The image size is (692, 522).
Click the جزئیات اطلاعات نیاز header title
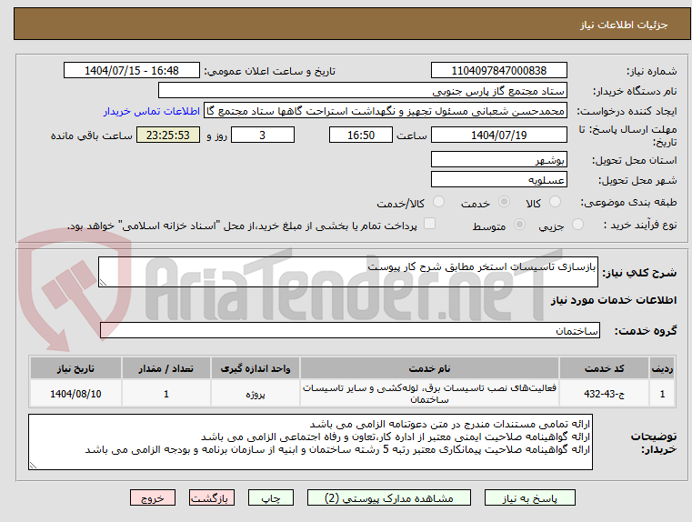tap(624, 25)
